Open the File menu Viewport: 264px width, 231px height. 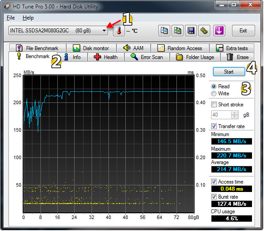pos(11,18)
